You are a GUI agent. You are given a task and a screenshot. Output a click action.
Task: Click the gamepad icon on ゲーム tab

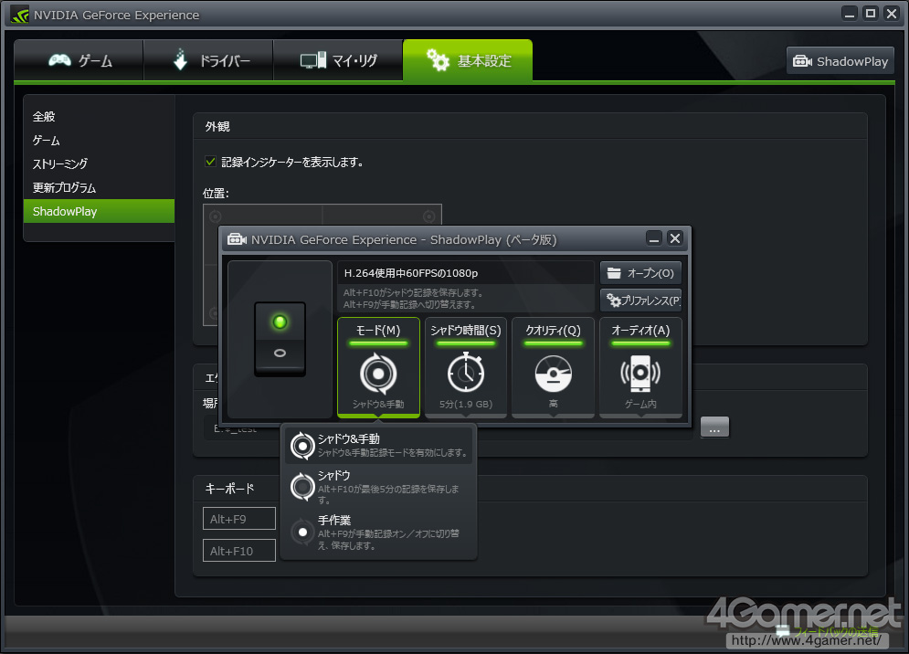tap(59, 60)
